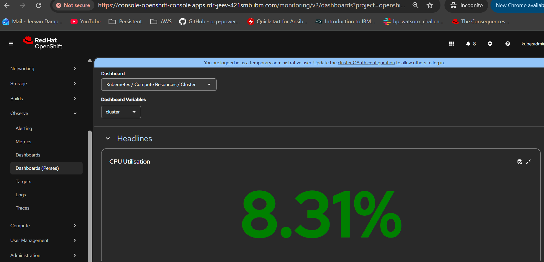Image resolution: width=544 pixels, height=262 pixels.
Task: Go back to previous browser page
Action: coord(7,5)
